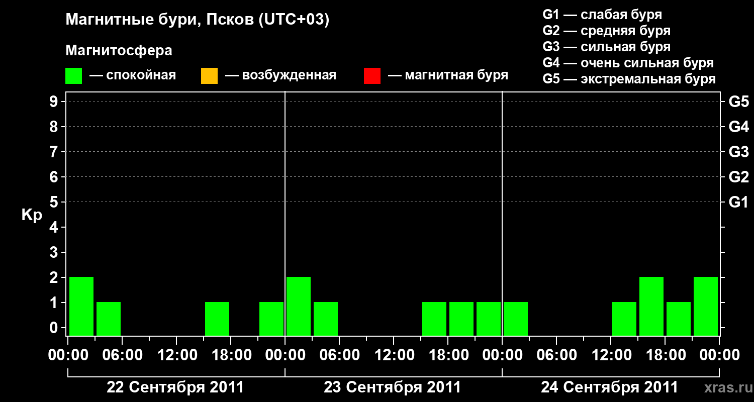
Task: Click the right-axis 'G2' level label
Action: (x=738, y=177)
